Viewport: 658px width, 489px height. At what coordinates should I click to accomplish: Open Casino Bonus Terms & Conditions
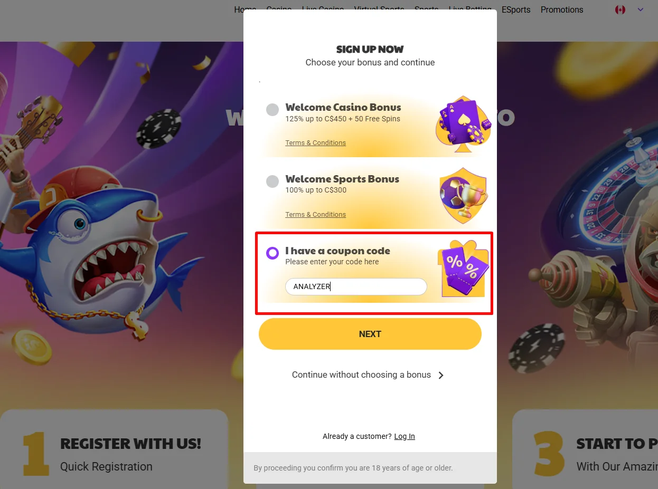[x=316, y=143]
